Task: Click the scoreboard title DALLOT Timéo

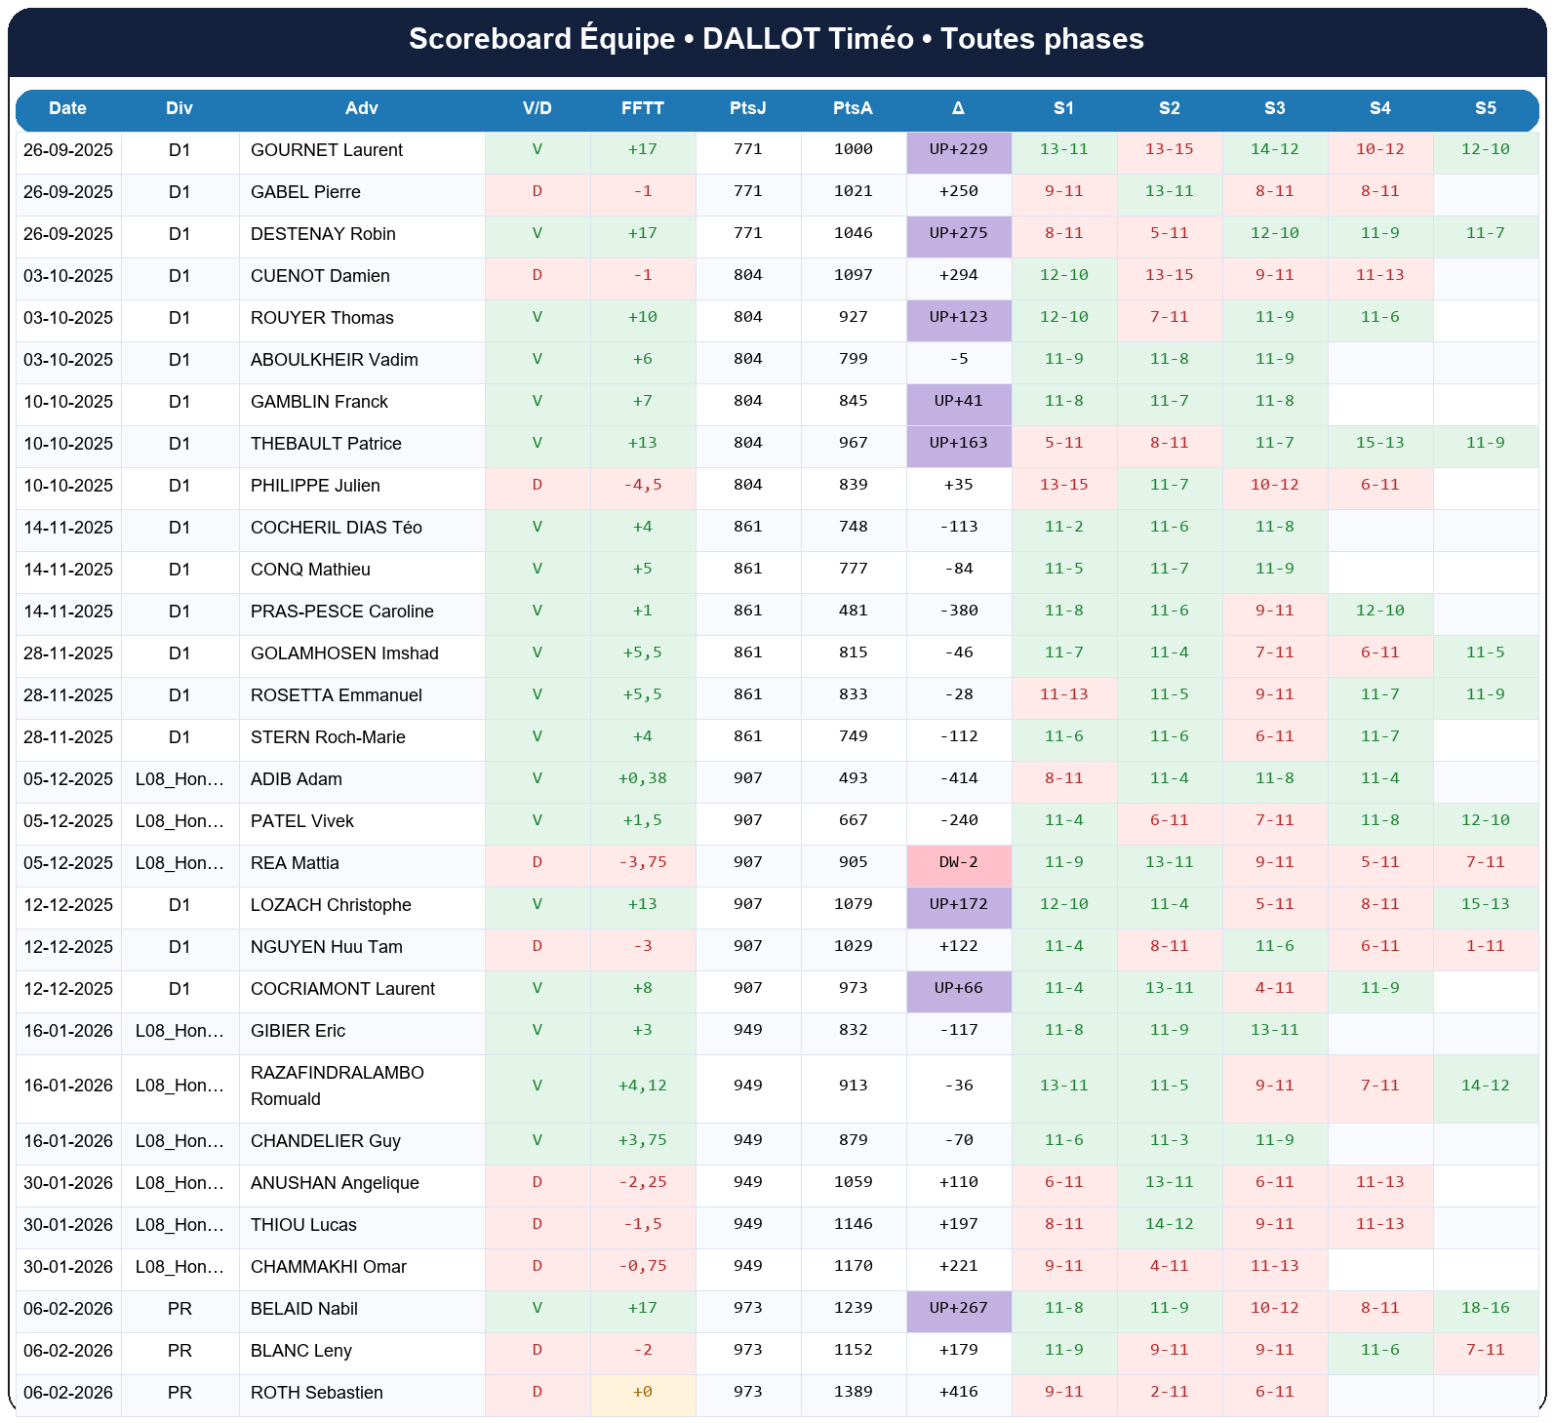Action: tap(776, 39)
